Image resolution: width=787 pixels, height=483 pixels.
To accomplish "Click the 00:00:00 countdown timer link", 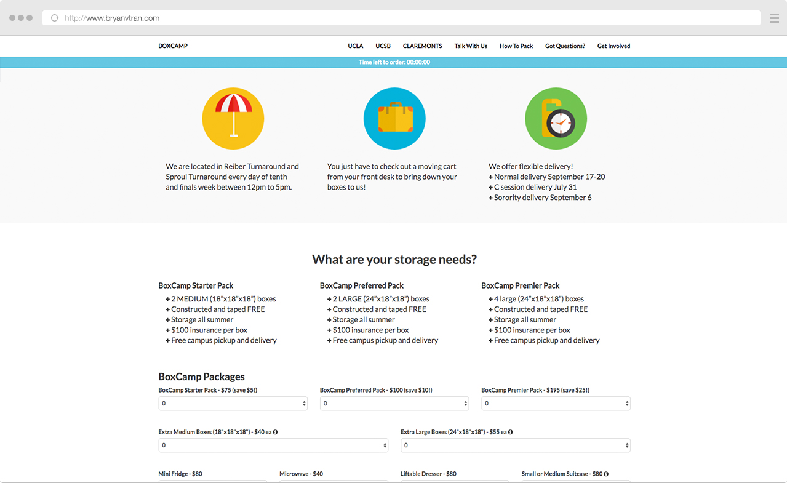I will (418, 62).
